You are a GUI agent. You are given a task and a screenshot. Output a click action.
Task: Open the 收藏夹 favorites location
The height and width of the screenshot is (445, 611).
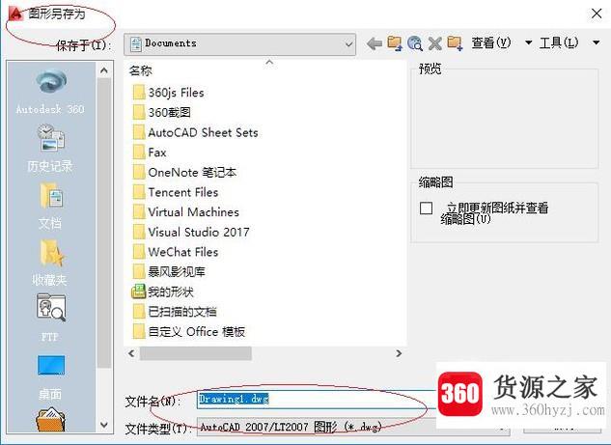pos(50,263)
